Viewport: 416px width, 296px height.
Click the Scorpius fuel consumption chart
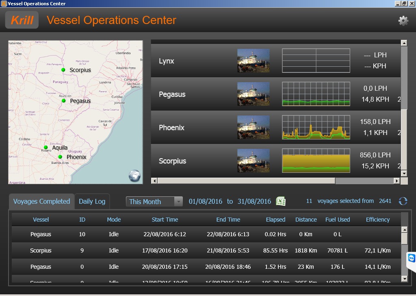pyautogui.click(x=316, y=161)
